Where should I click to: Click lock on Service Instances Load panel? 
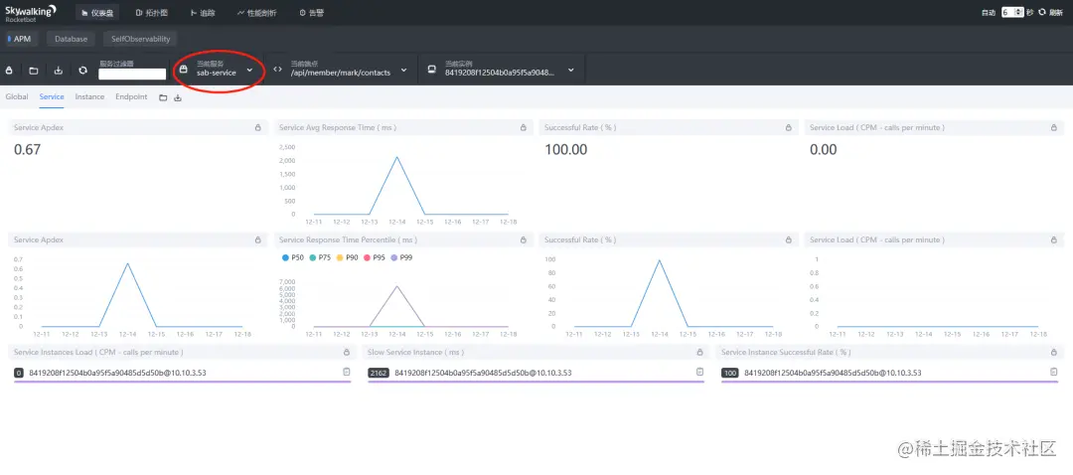(347, 352)
